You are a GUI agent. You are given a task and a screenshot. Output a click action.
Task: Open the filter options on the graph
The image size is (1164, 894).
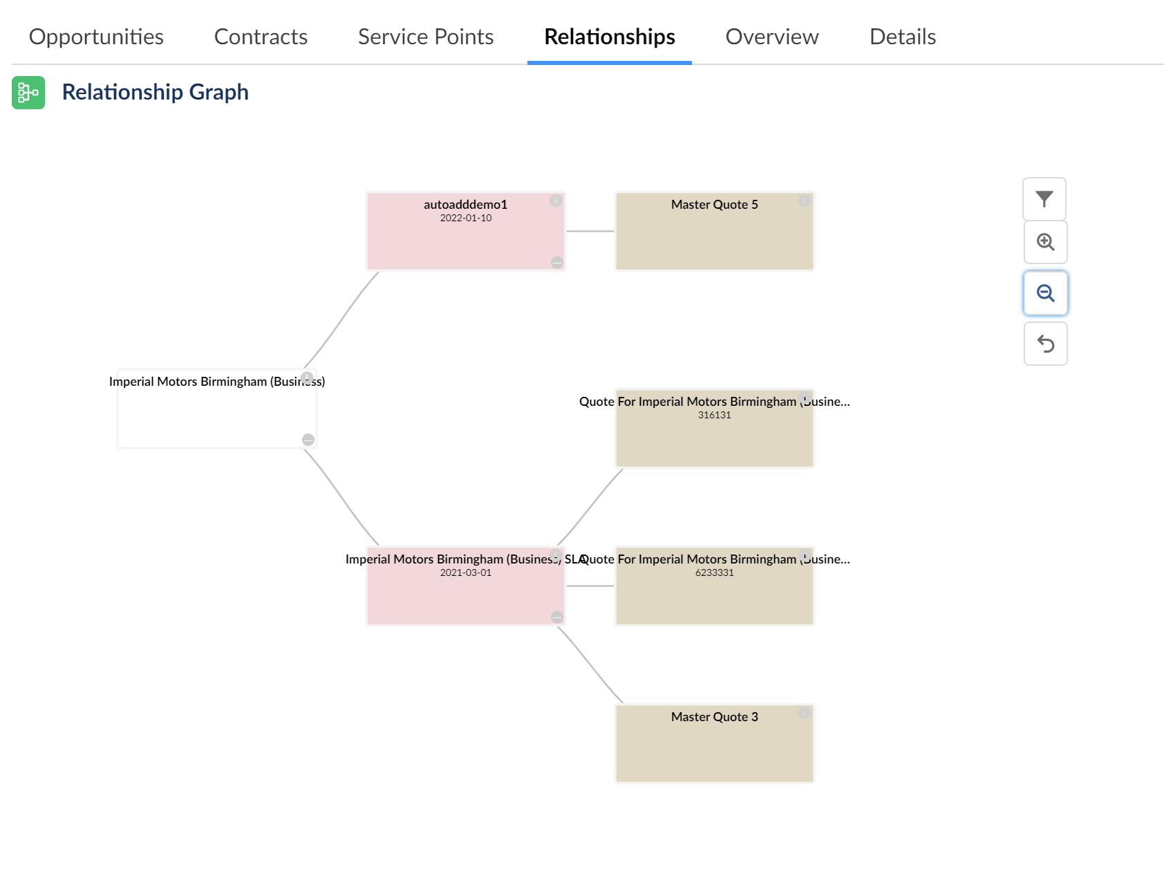(x=1044, y=199)
